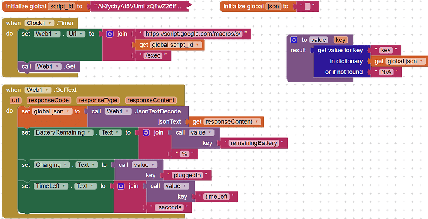
Task: Open the Web1 dropdown in the set Url block
Action: pos(47,34)
